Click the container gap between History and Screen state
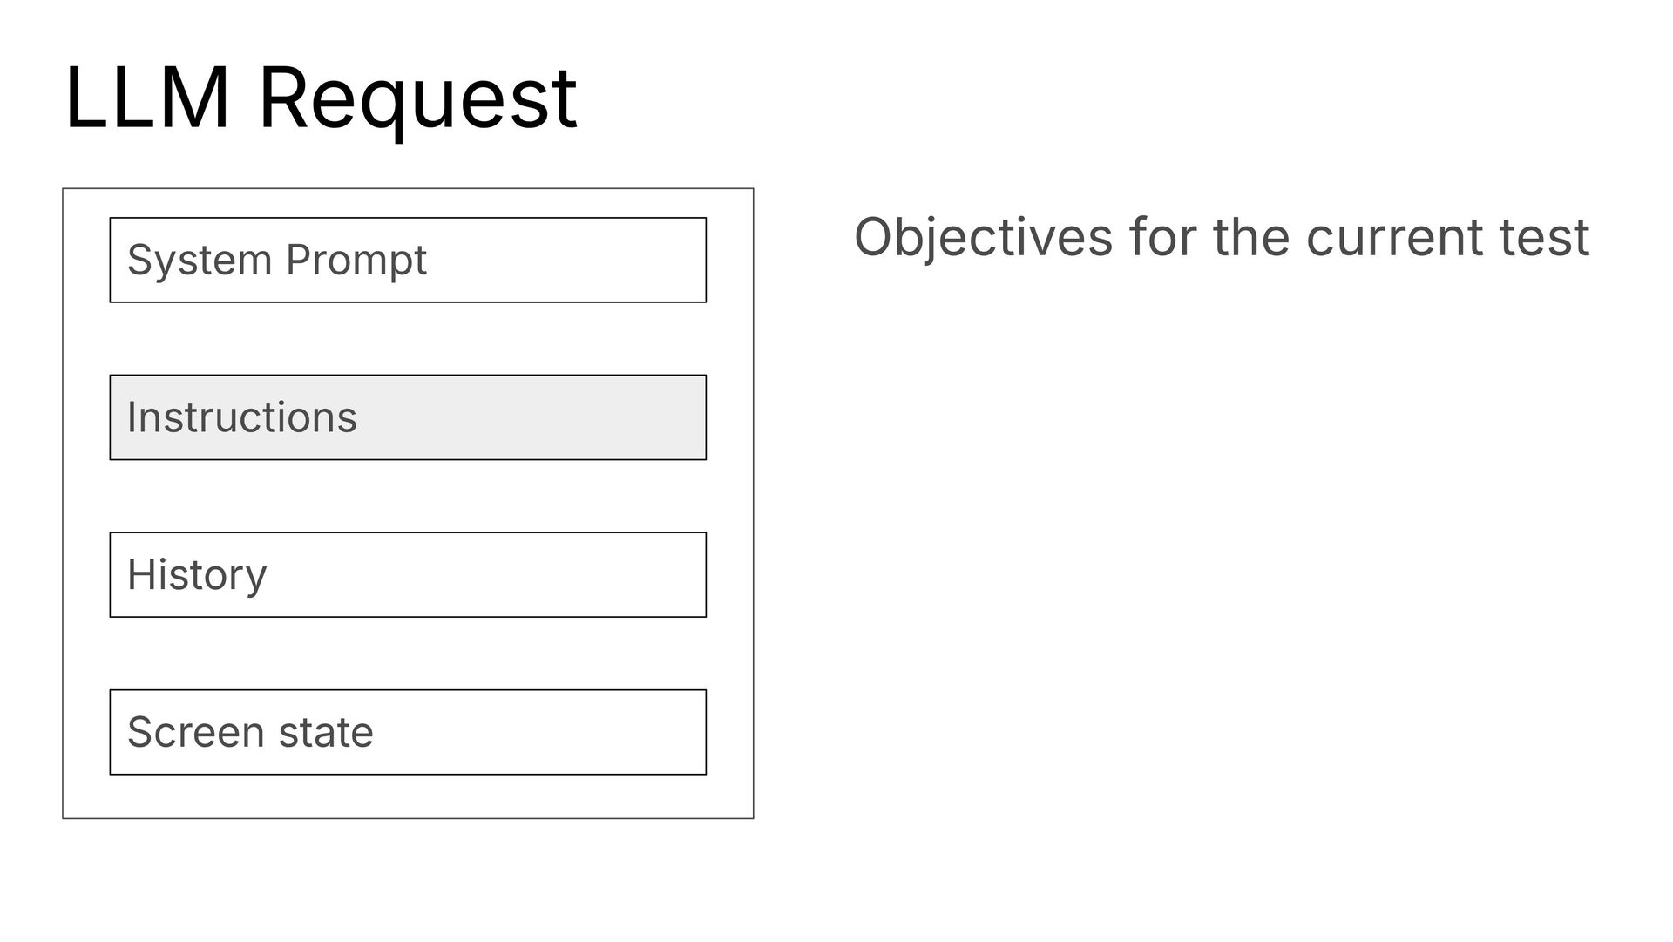This screenshot has width=1673, height=942. click(x=408, y=654)
